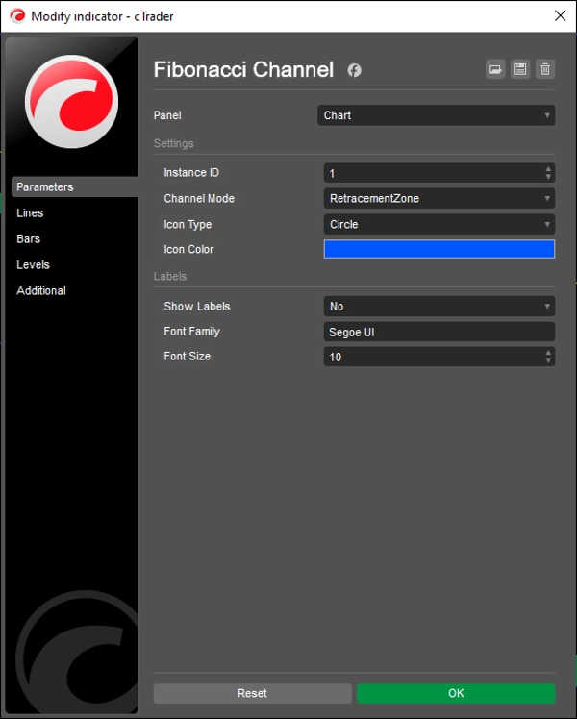
Task: Open the Bars section
Action: tap(29, 239)
